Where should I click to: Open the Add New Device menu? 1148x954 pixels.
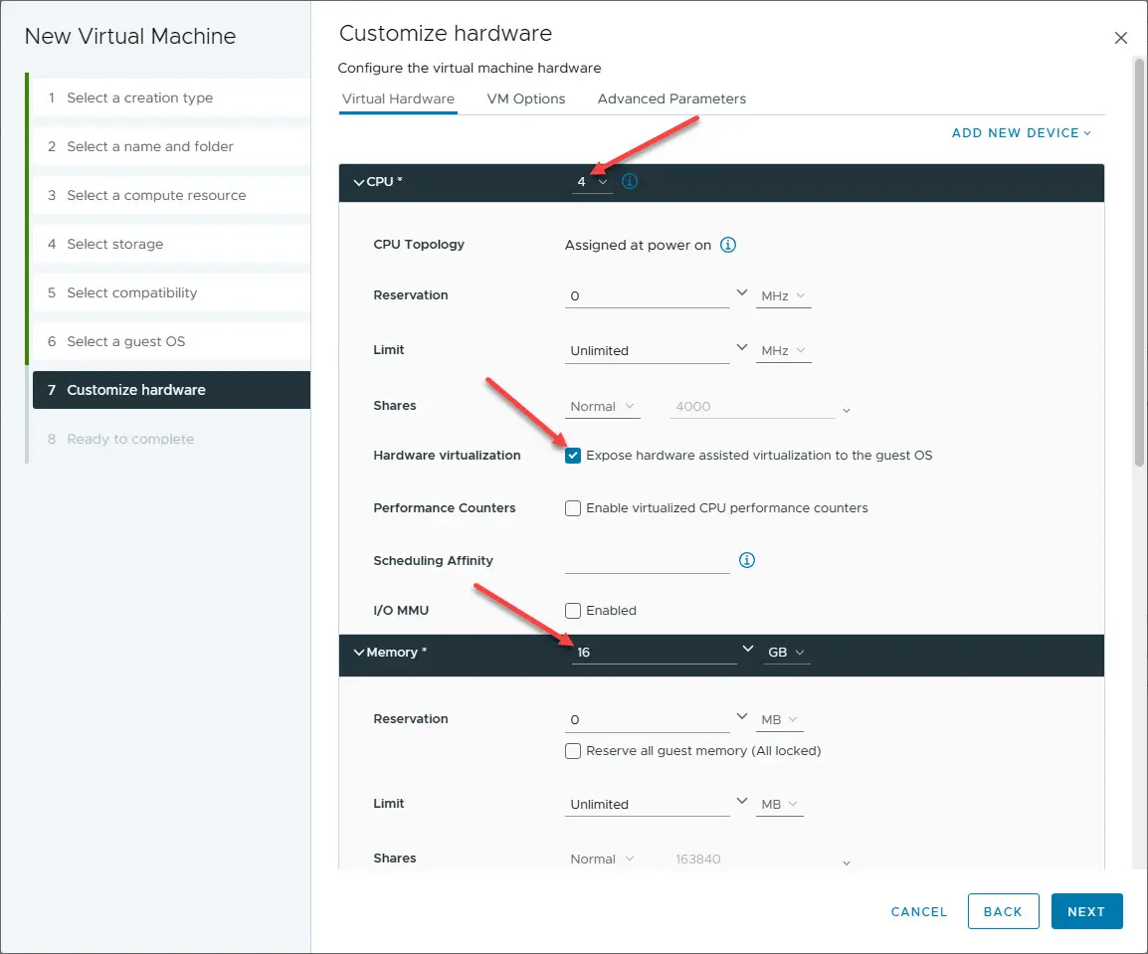coord(1022,133)
